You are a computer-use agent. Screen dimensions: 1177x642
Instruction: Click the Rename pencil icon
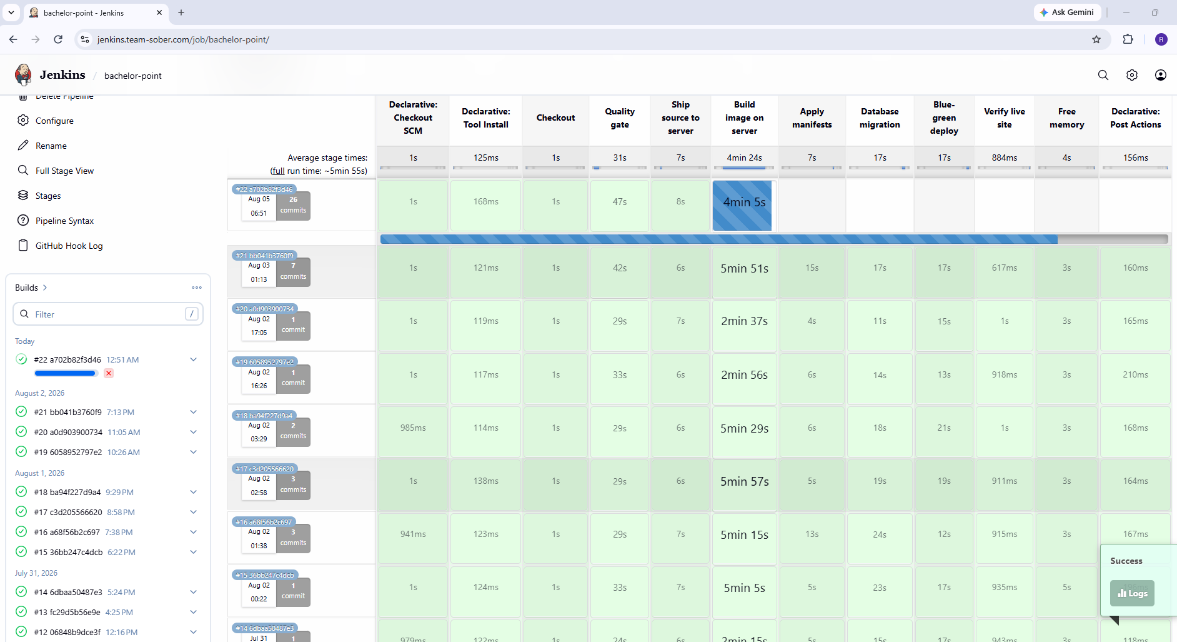tap(23, 145)
